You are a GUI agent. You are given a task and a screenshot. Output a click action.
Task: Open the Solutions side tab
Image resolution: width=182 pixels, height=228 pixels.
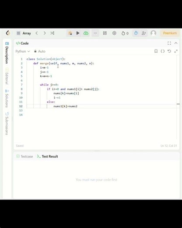coord(7,98)
